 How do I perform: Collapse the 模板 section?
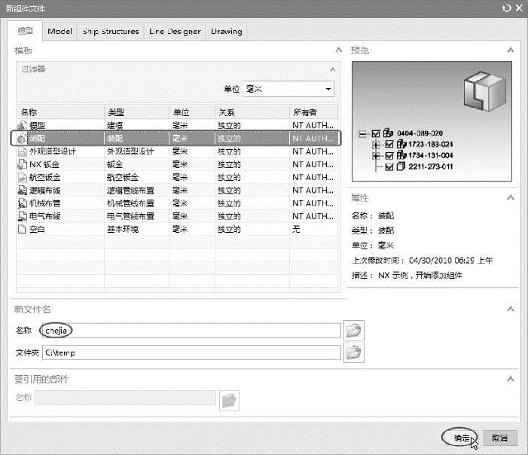339,50
